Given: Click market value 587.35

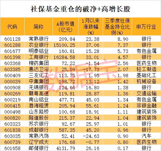Looking at the screenshot, I should pyautogui.click(x=67, y=130).
